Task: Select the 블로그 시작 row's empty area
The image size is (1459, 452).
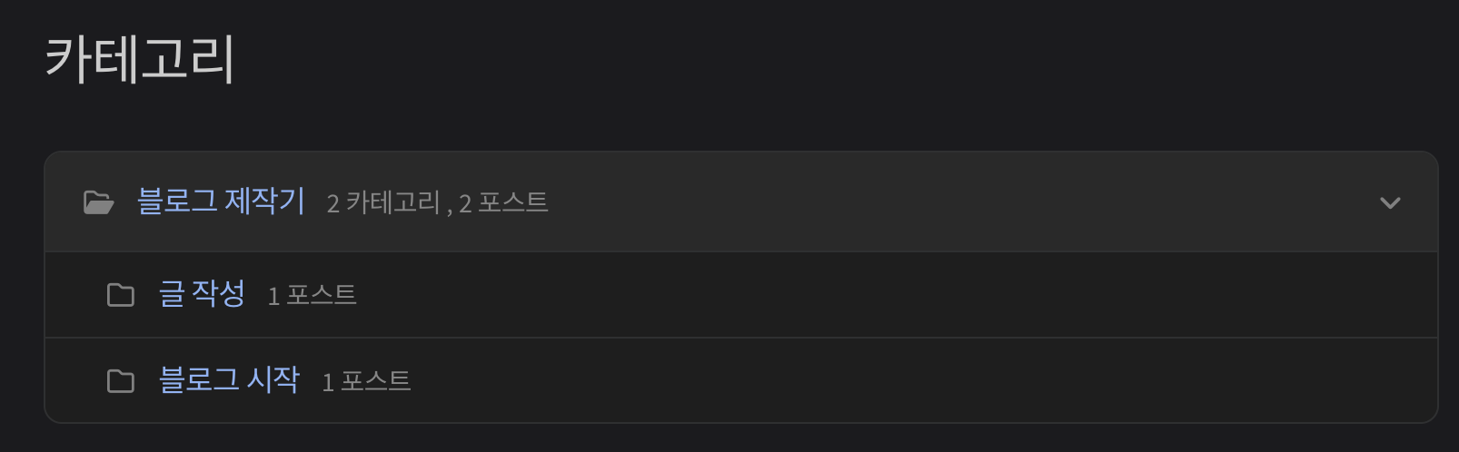Action: click(x=918, y=380)
